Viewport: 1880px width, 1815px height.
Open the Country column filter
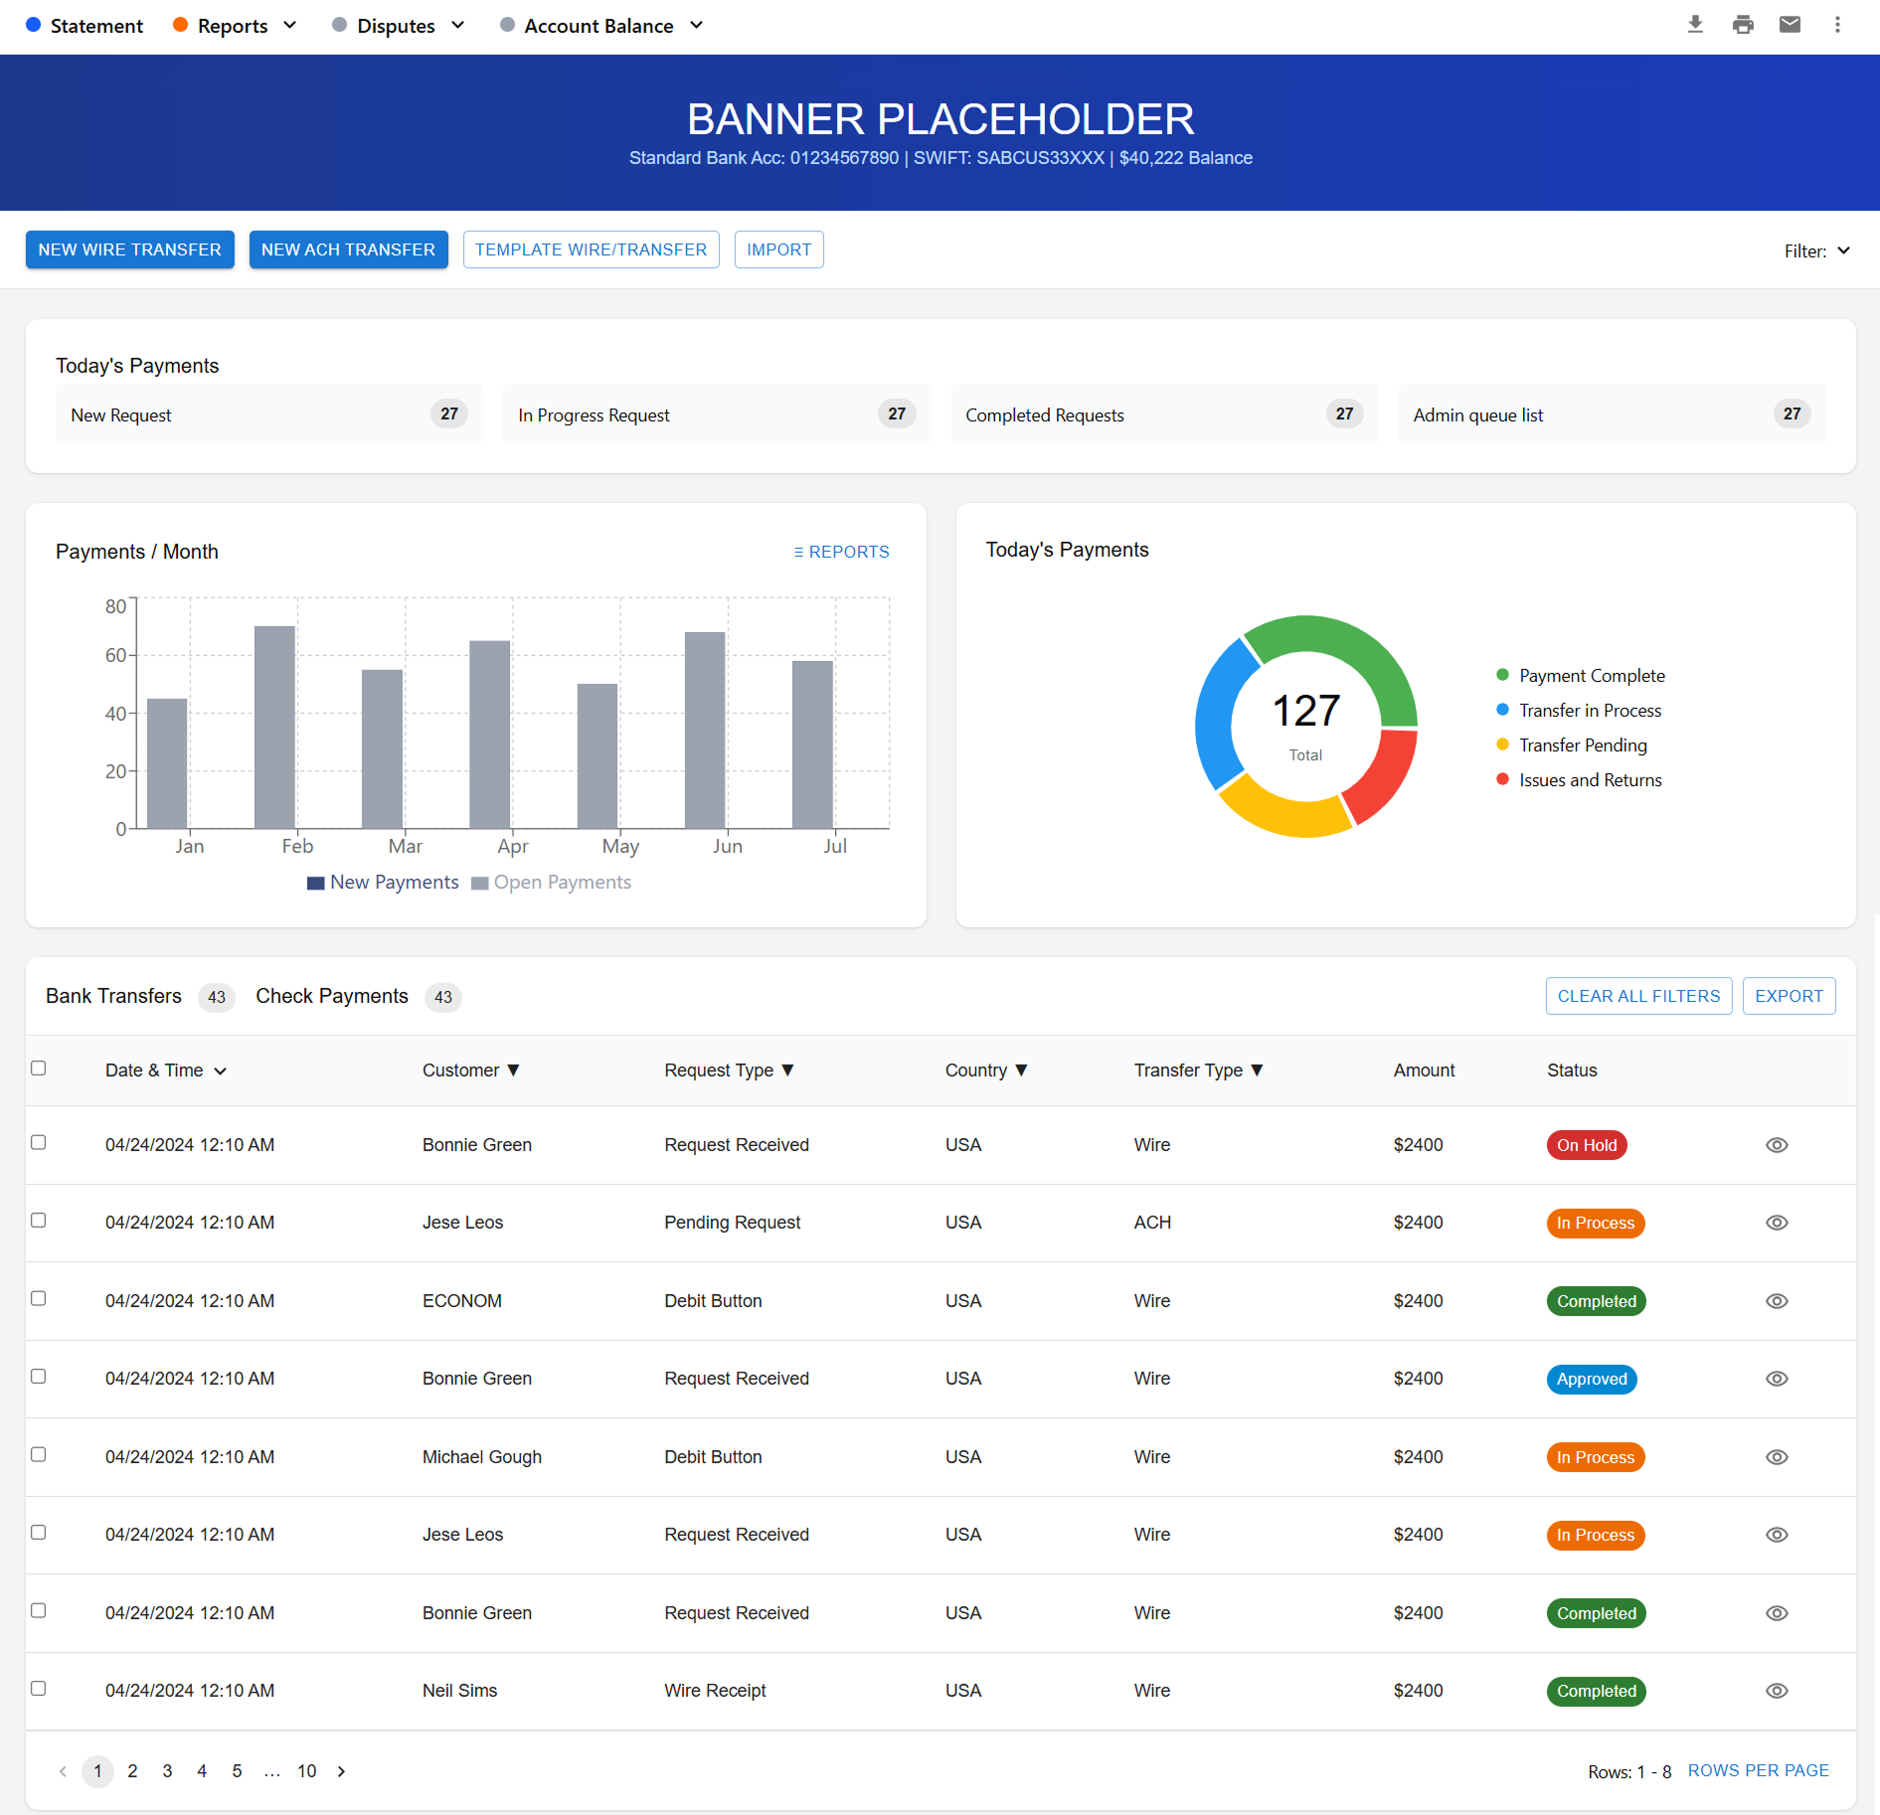click(1021, 1071)
